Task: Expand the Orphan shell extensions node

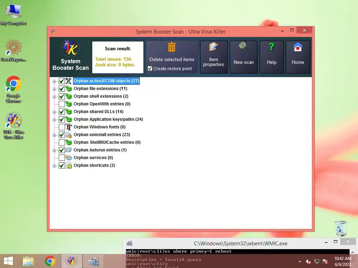Action: point(54,97)
